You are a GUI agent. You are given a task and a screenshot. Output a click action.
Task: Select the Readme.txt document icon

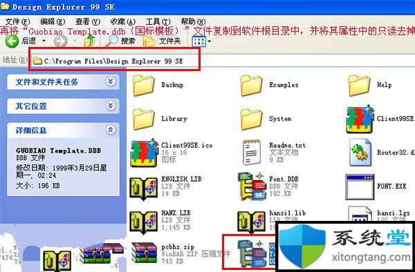click(252, 153)
